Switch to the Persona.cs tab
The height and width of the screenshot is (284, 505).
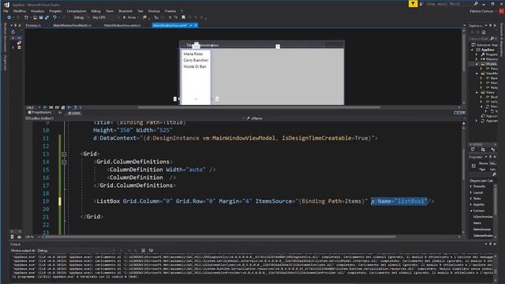33,25
